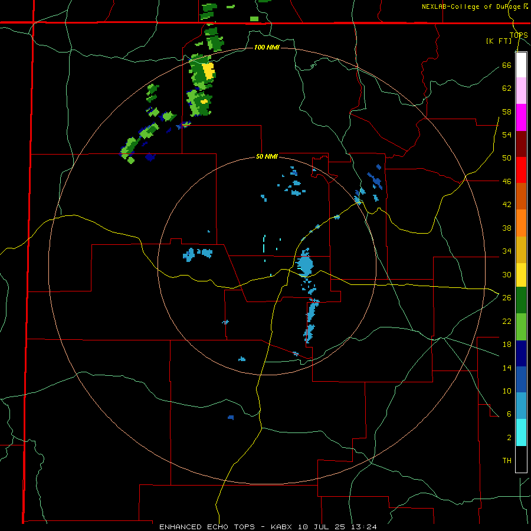Screen dimensions: 531x531
Task: Click the 10 legend value
Action: click(507, 391)
